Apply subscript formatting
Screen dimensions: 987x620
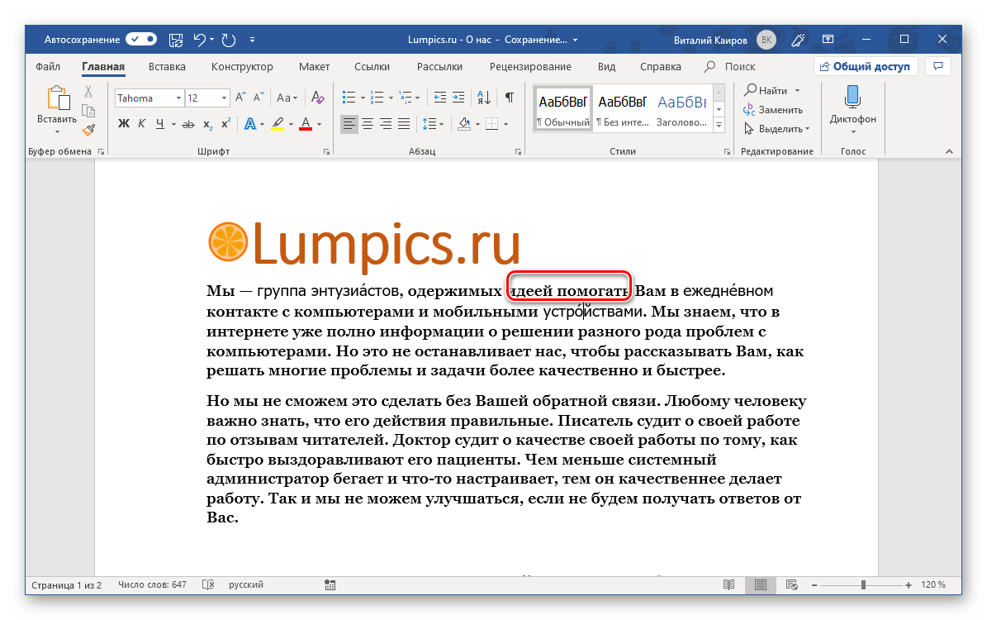[x=207, y=124]
